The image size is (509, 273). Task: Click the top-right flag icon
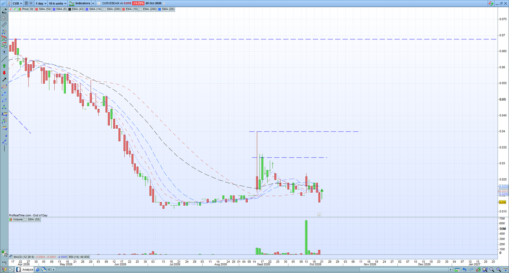491,3
